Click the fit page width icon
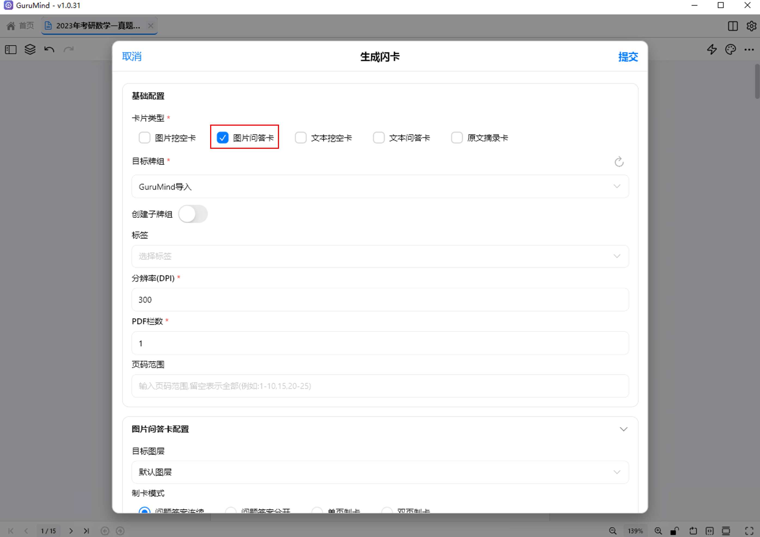 709,531
